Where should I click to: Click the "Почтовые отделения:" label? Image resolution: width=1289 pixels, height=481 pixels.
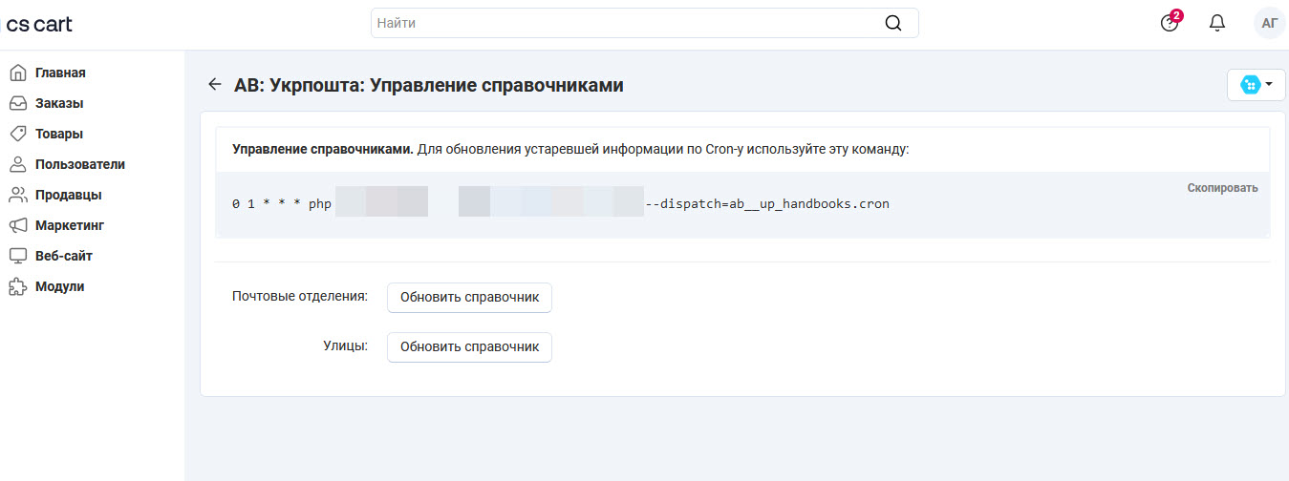[x=300, y=297]
